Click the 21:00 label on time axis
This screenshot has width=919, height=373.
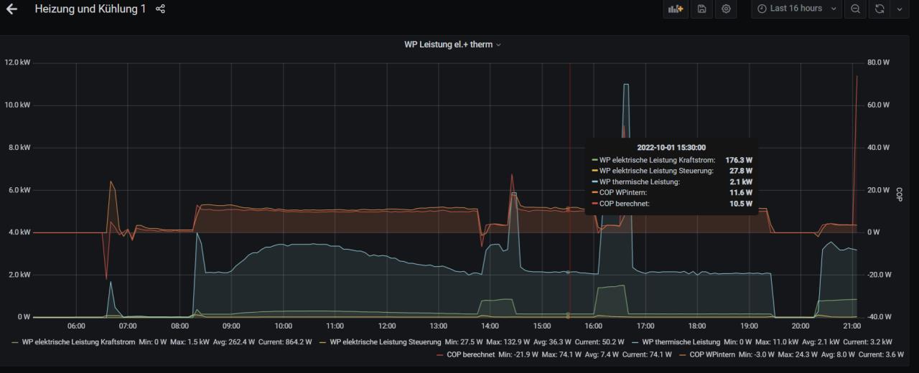click(x=852, y=326)
